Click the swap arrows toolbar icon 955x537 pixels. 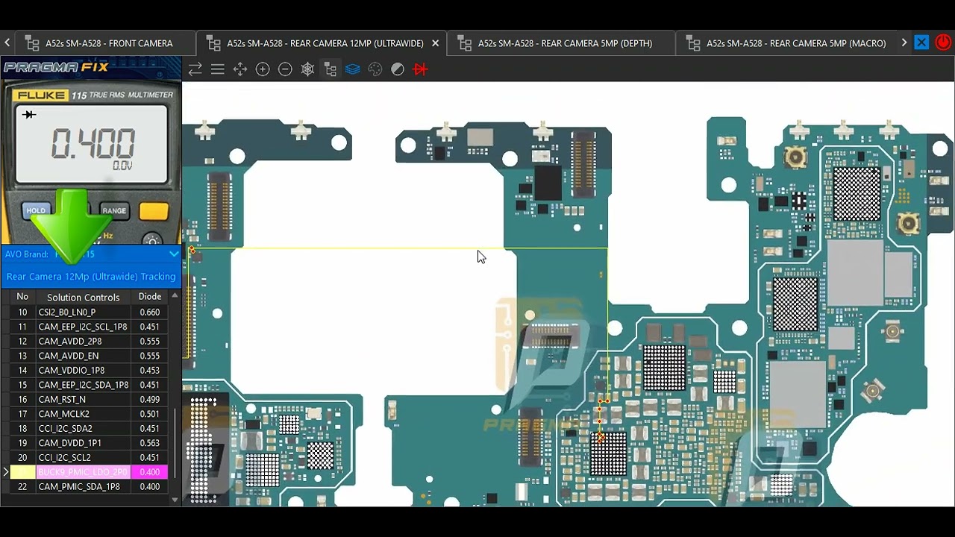(195, 69)
